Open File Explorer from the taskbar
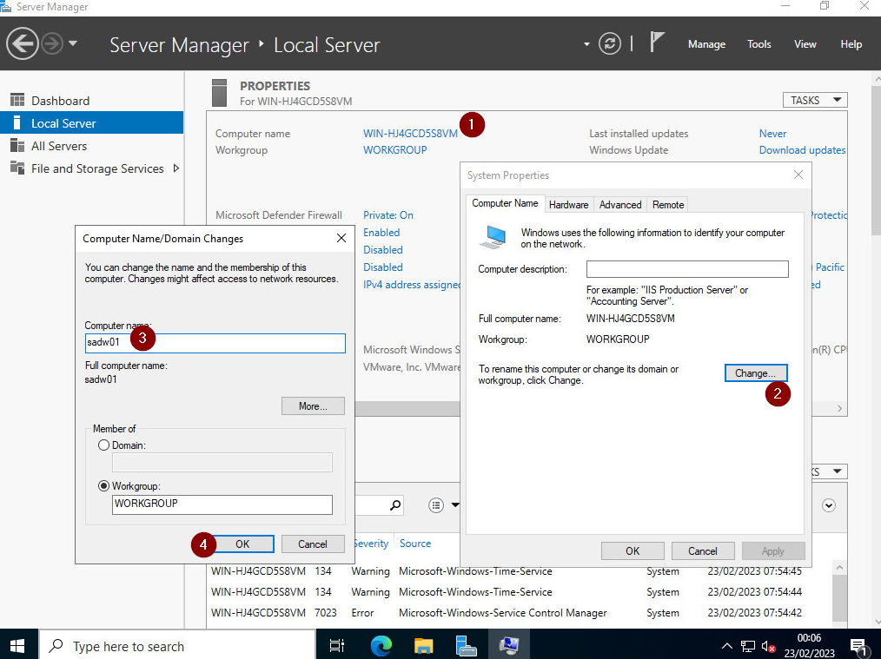This screenshot has height=659, width=881. (x=424, y=645)
